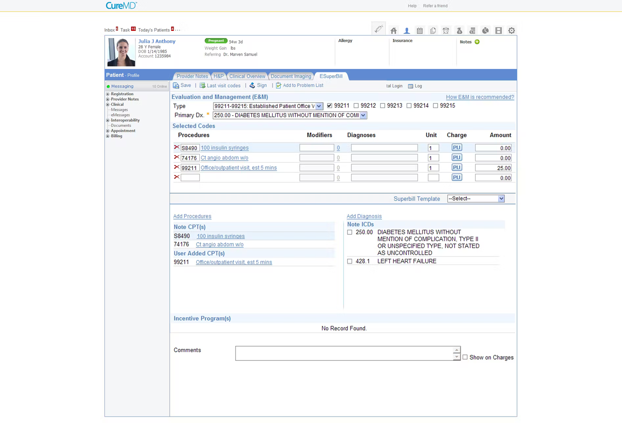Sign the document using Sign icon
The height and width of the screenshot is (423, 622).
(x=258, y=85)
